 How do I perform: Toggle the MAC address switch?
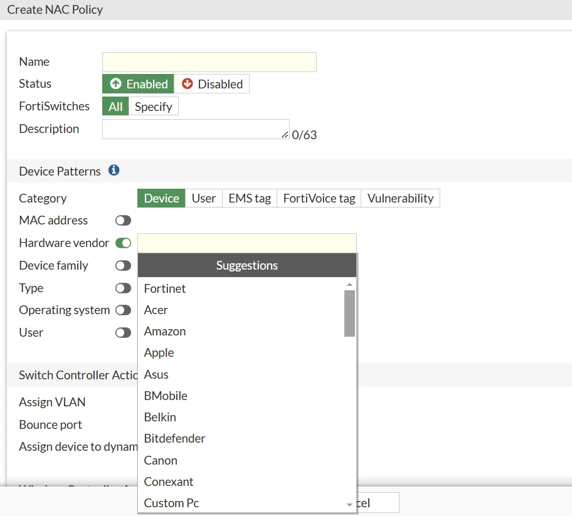[124, 221]
